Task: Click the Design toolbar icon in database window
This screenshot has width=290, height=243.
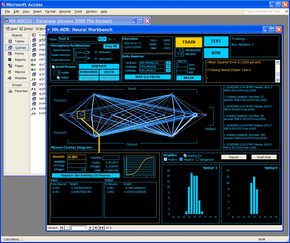Action: tap(21, 29)
